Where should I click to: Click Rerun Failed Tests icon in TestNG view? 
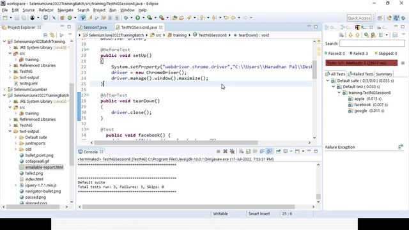tap(373, 35)
